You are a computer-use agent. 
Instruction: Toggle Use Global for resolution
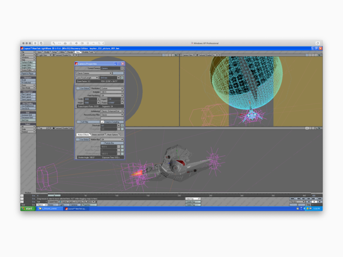(x=83, y=88)
